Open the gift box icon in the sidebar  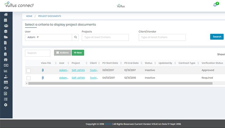point(6,60)
